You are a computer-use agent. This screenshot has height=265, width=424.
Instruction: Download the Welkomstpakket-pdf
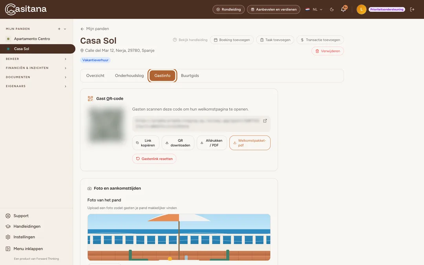click(250, 143)
